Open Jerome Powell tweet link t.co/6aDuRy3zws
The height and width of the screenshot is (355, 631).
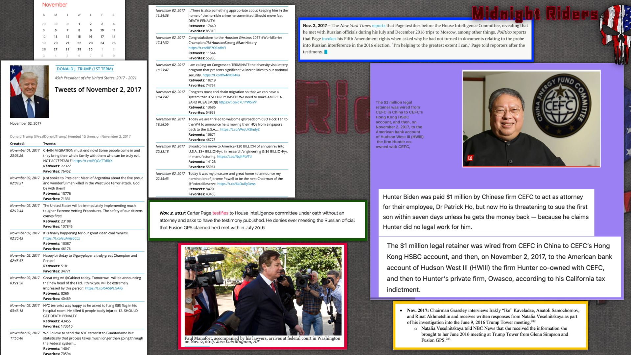236,184
